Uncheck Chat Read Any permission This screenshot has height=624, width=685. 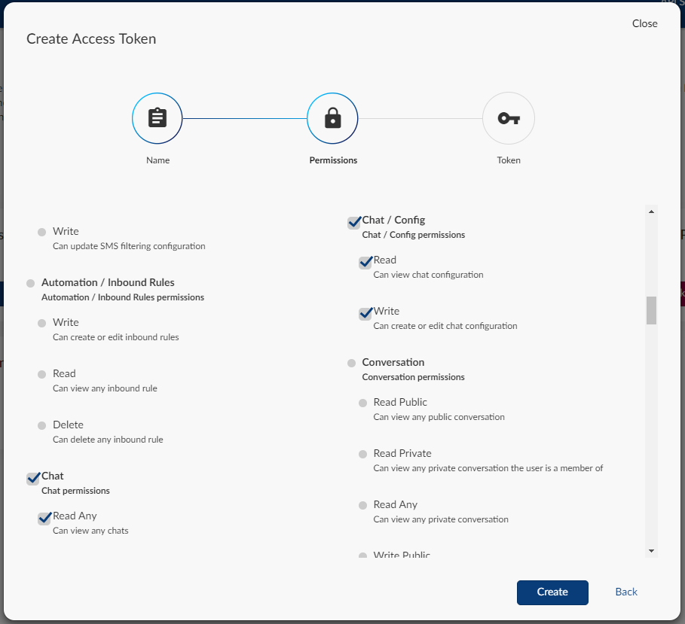coord(44,519)
